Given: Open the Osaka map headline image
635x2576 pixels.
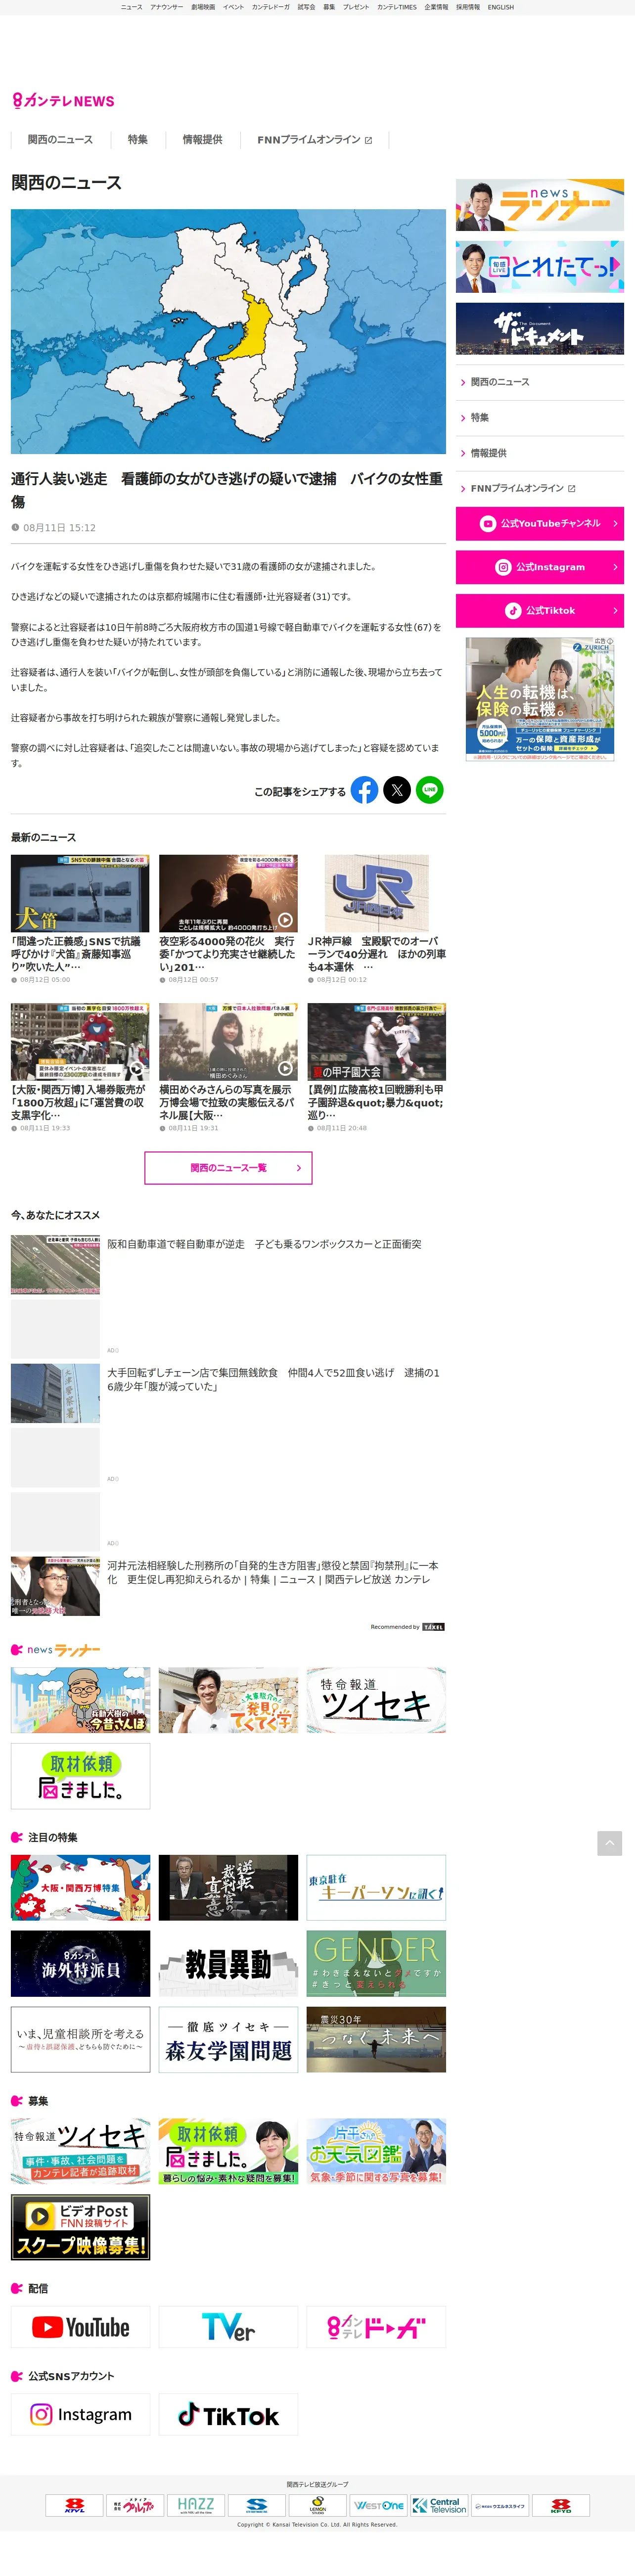Looking at the screenshot, I should [x=228, y=331].
